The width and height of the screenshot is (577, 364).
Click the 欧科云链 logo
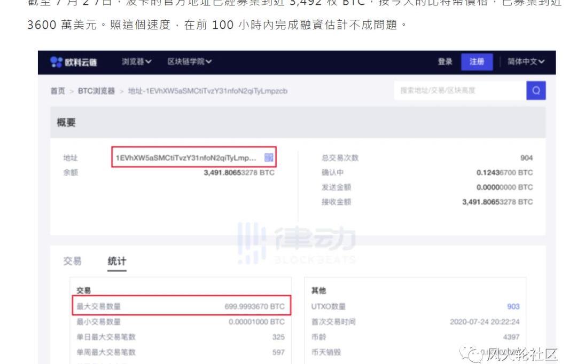point(74,62)
